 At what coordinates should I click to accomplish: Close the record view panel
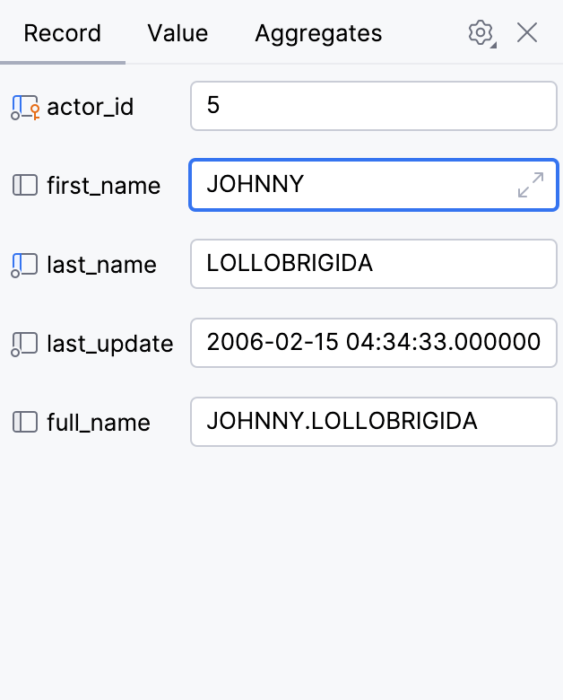[x=527, y=33]
